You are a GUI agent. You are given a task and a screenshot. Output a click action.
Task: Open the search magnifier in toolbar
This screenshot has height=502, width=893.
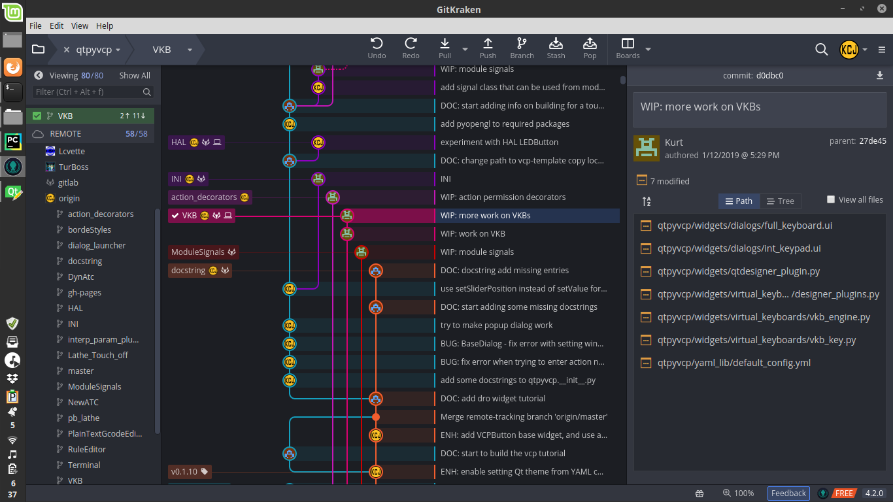821,49
